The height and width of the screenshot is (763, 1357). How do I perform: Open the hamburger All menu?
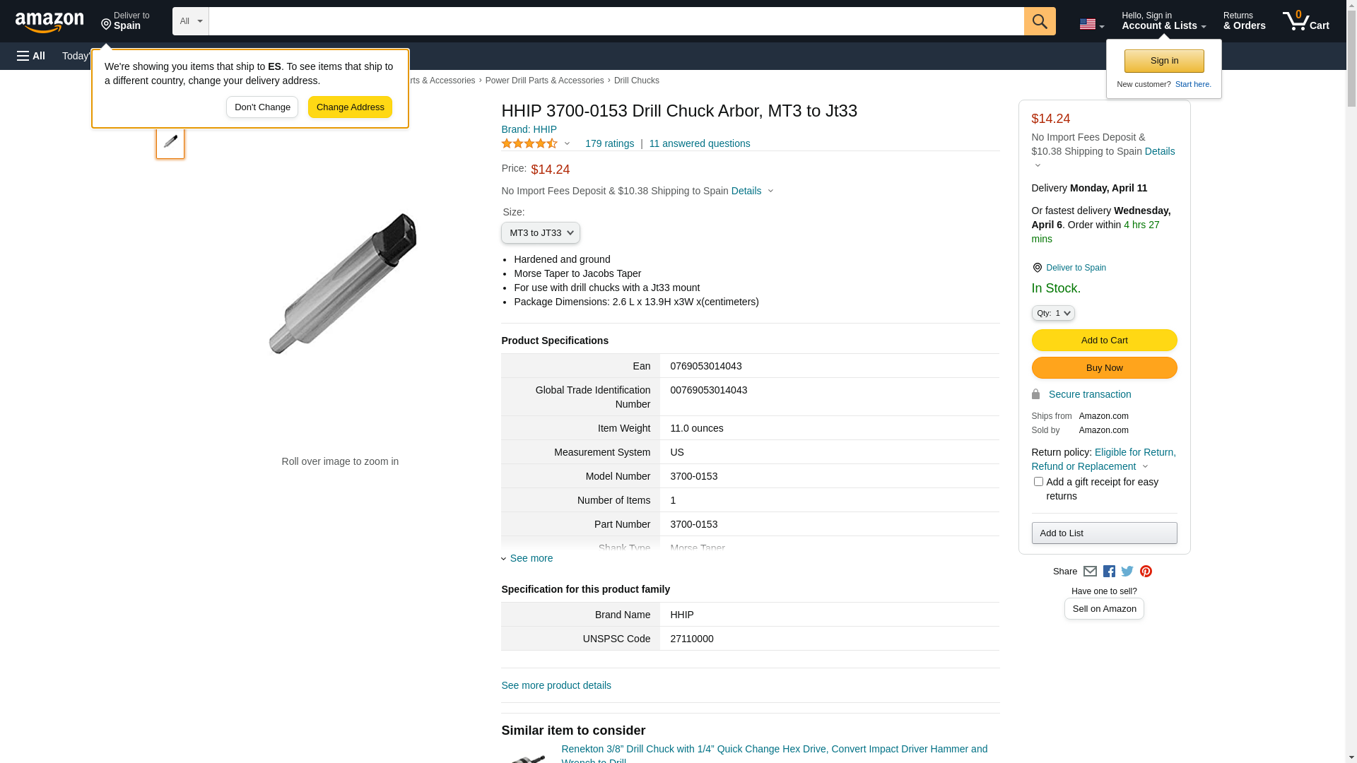coord(31,56)
